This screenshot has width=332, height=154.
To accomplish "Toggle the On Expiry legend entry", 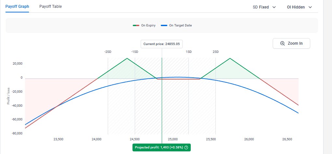I will [x=144, y=25].
